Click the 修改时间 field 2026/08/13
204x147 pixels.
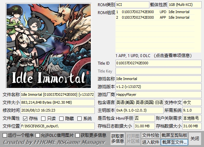[58, 110]
